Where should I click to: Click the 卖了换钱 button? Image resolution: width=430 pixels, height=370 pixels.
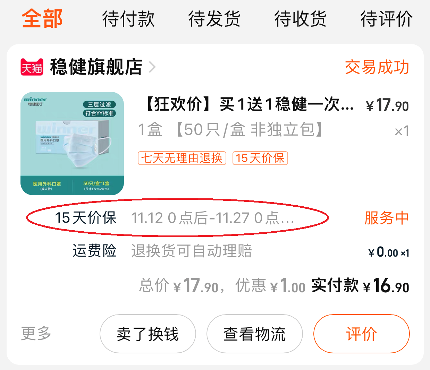148,334
